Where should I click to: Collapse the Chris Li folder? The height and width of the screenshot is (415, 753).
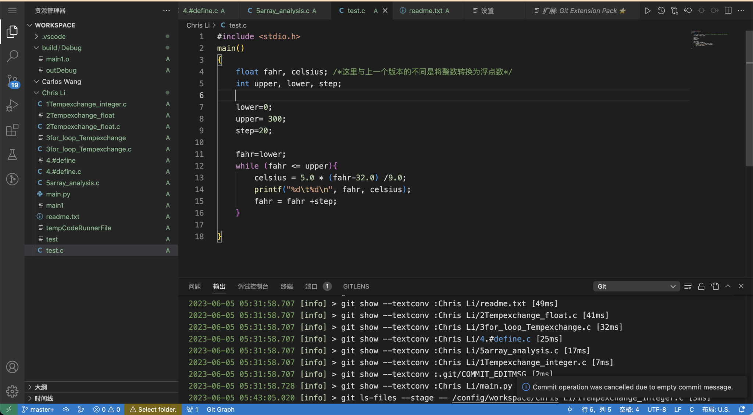[36, 93]
